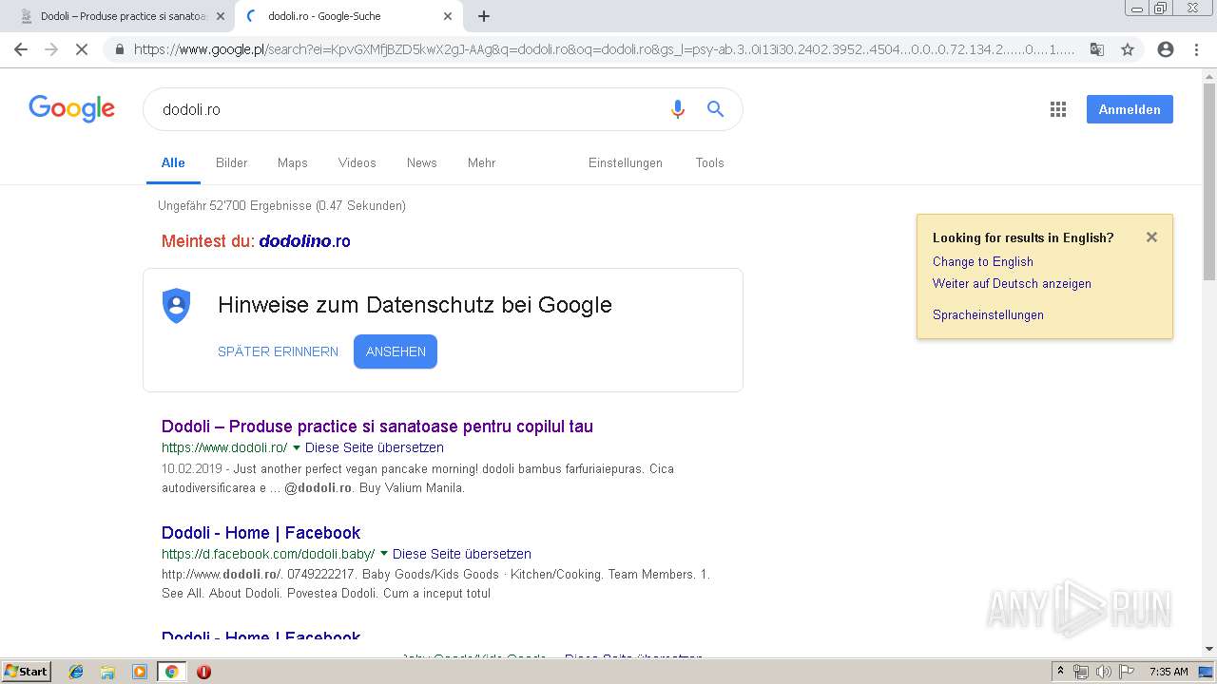Image resolution: width=1217 pixels, height=684 pixels.
Task: Click the page scrollbar up arrow
Action: pos(1209,74)
